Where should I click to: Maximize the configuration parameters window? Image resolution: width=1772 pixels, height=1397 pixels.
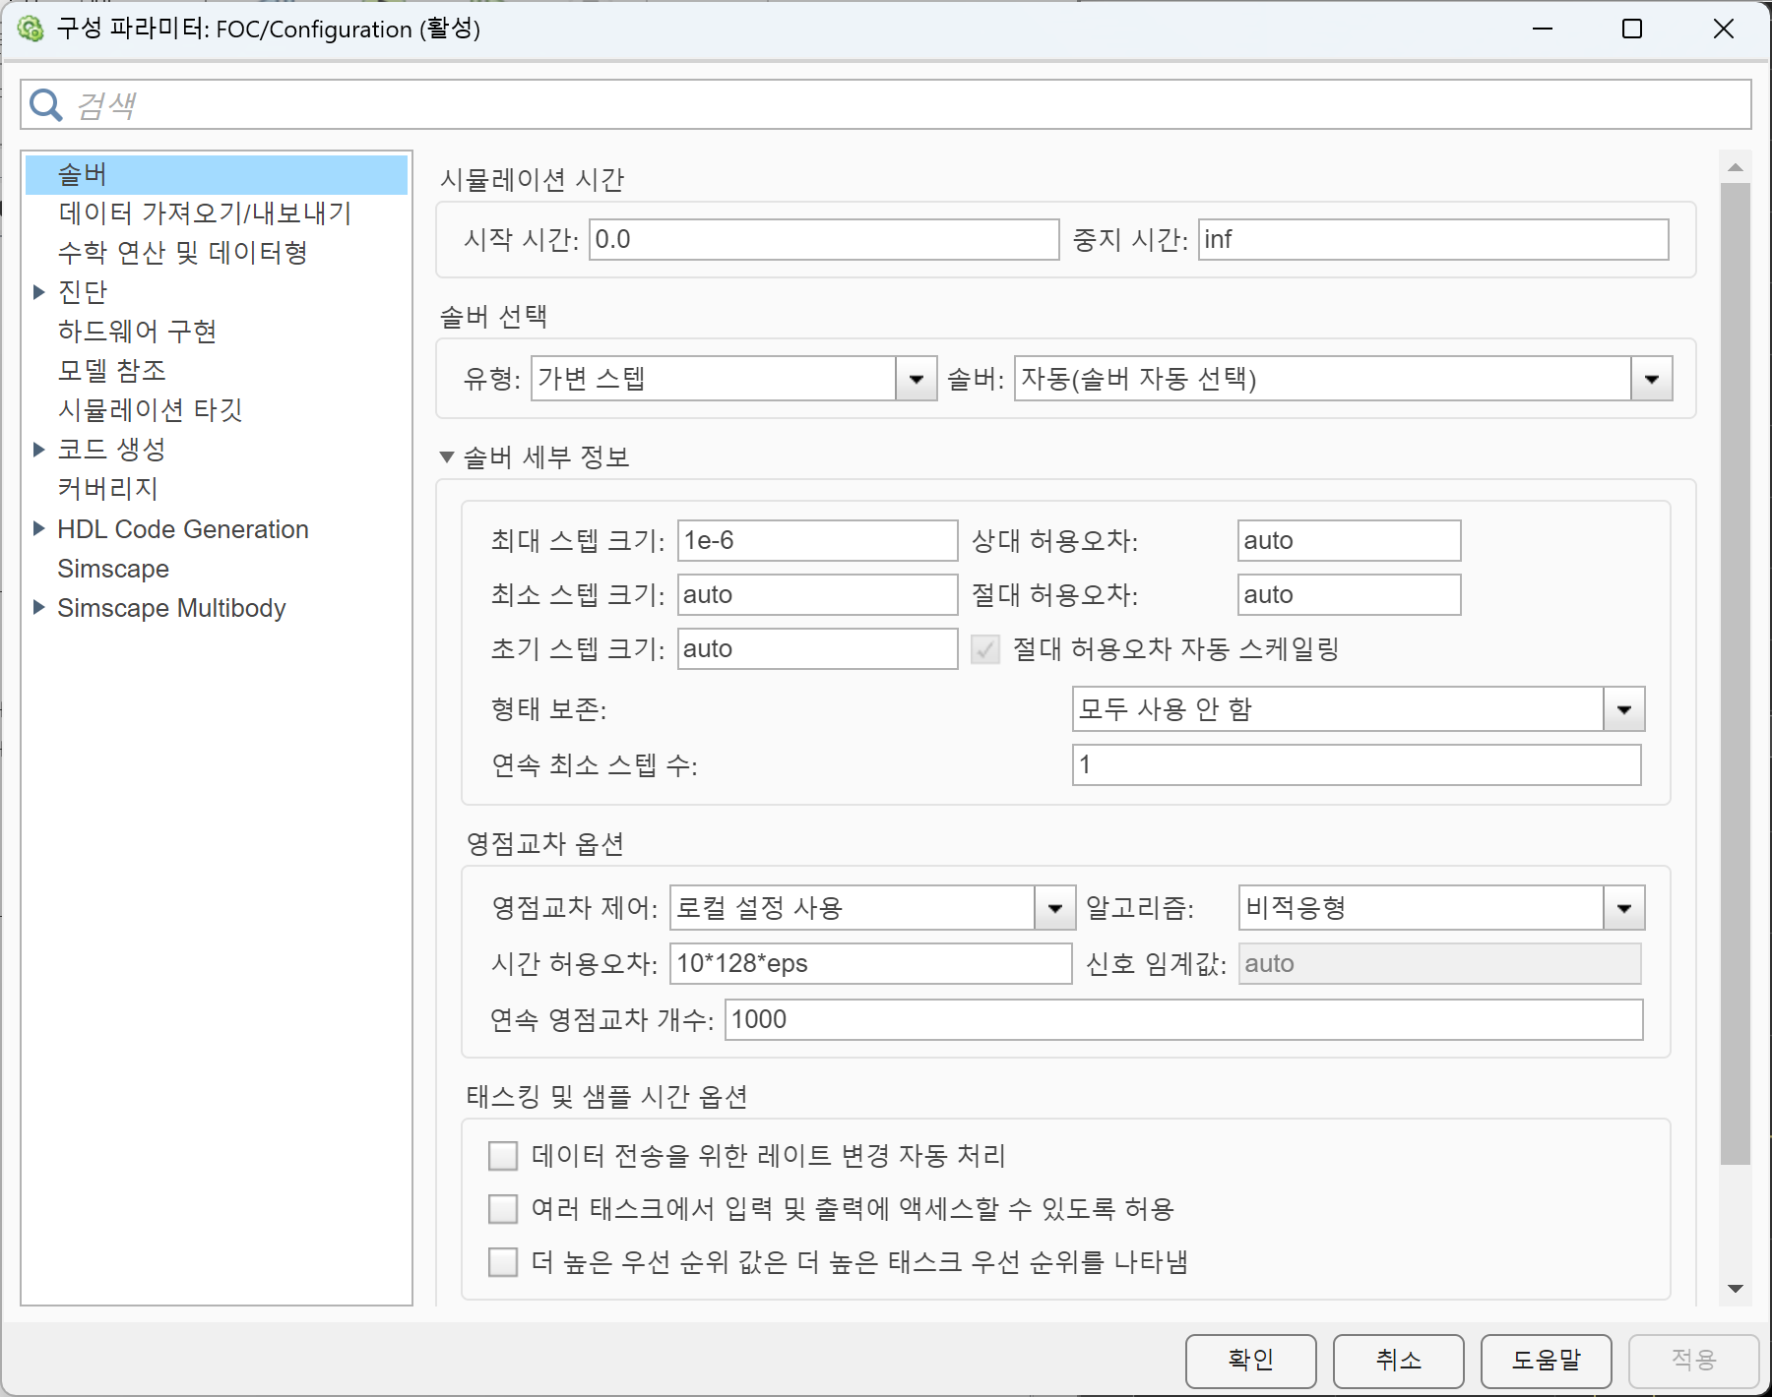pyautogui.click(x=1632, y=29)
